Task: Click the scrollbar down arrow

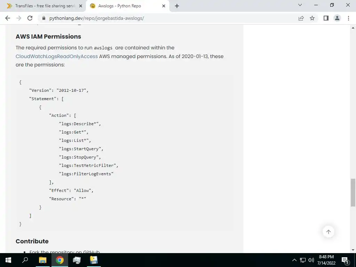Action: click(353, 250)
